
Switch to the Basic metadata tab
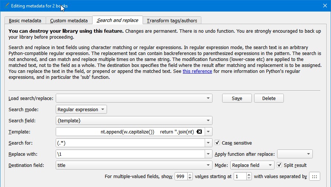25,20
